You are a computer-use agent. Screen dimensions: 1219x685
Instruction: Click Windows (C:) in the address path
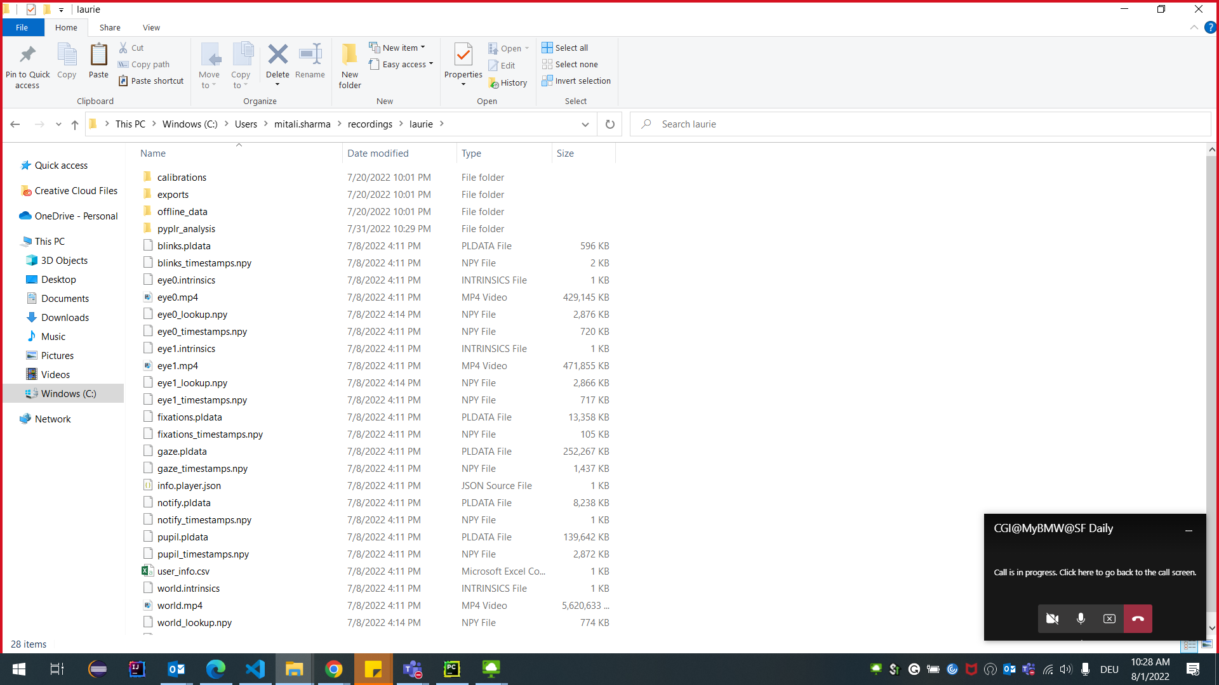[190, 124]
